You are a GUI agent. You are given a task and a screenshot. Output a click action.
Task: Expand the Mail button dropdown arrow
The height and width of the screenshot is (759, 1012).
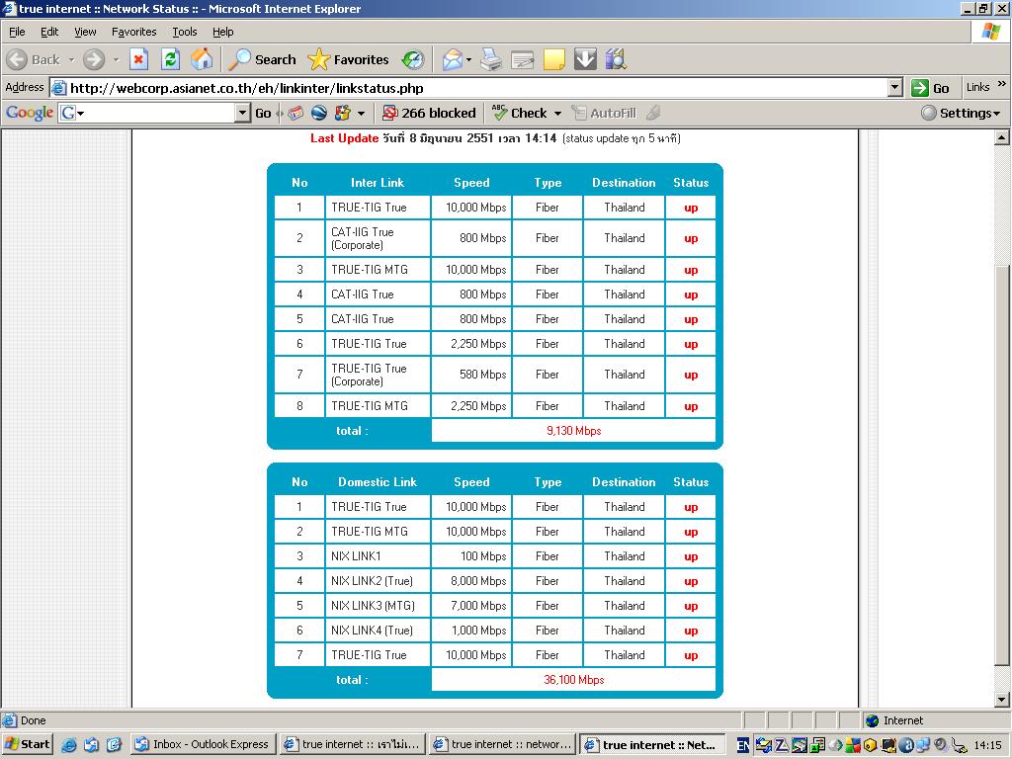(x=468, y=60)
